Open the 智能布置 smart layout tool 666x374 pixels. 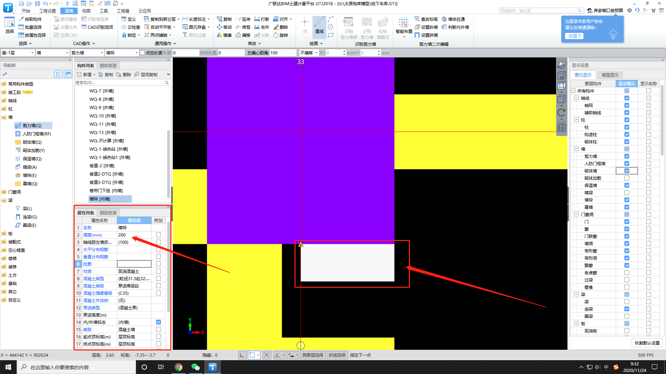tap(404, 27)
